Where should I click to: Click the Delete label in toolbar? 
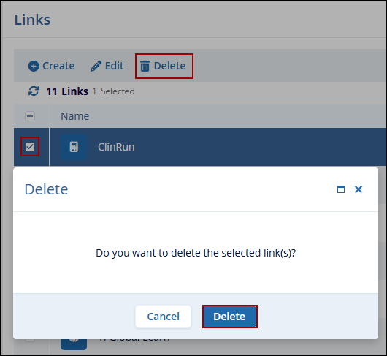[170, 66]
